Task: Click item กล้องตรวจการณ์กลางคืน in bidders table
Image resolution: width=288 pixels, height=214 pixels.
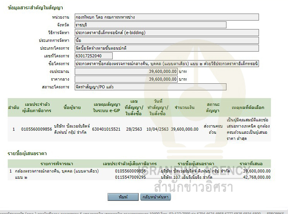Action: [x=57, y=174]
